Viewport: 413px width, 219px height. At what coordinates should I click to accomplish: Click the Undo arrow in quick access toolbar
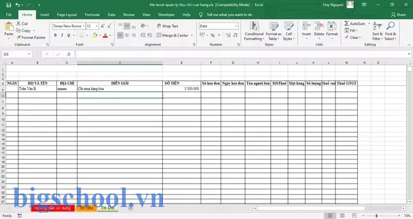click(x=17, y=5)
